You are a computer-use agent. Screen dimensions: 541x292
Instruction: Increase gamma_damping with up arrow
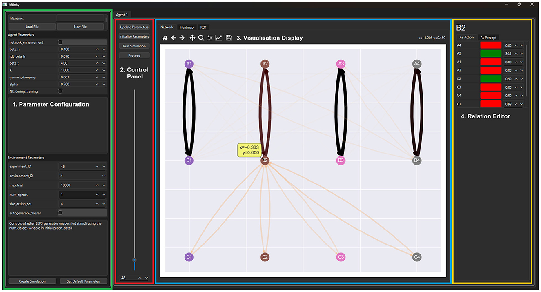click(97, 77)
